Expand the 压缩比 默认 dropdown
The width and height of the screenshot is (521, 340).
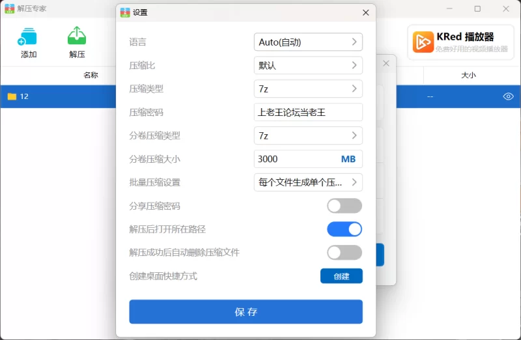pyautogui.click(x=308, y=66)
